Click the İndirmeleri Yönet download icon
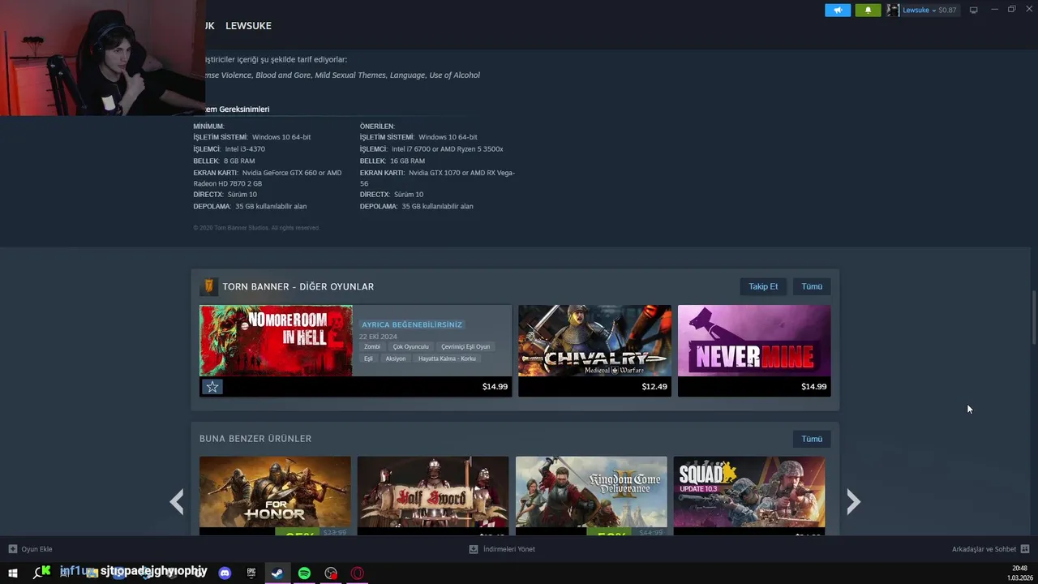 click(474, 549)
